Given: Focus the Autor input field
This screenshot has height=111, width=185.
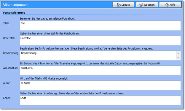Looking at the screenshot, I should click(x=100, y=85).
